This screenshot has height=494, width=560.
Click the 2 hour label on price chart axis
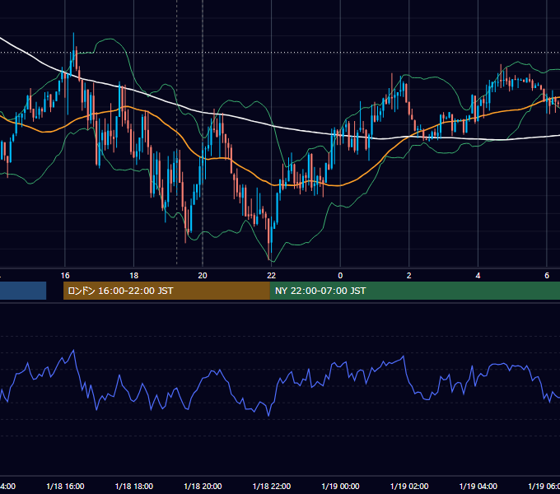[409, 276]
